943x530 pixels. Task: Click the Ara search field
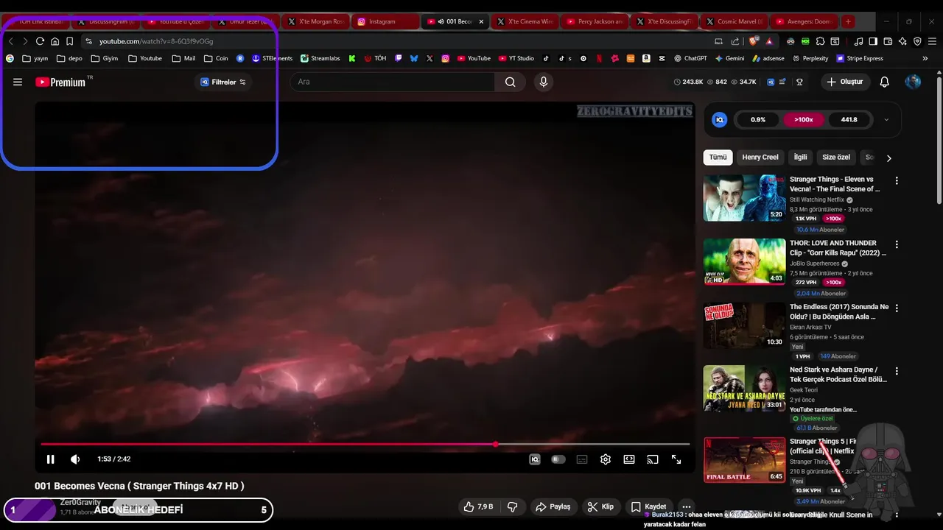393,82
